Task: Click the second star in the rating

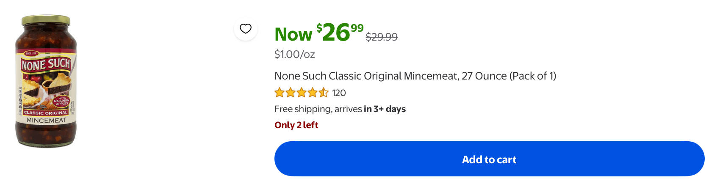Action: pyautogui.click(x=291, y=93)
